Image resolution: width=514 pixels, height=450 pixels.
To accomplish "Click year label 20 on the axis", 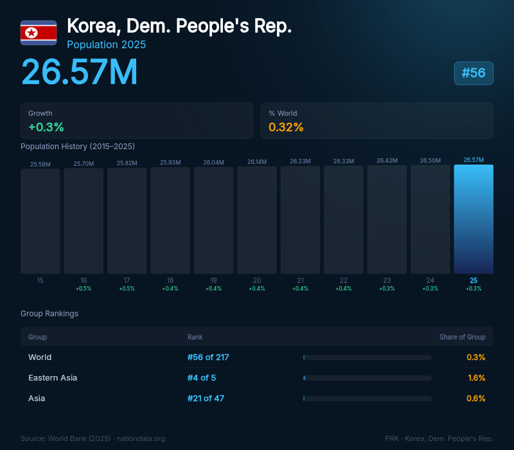I will pos(257,280).
